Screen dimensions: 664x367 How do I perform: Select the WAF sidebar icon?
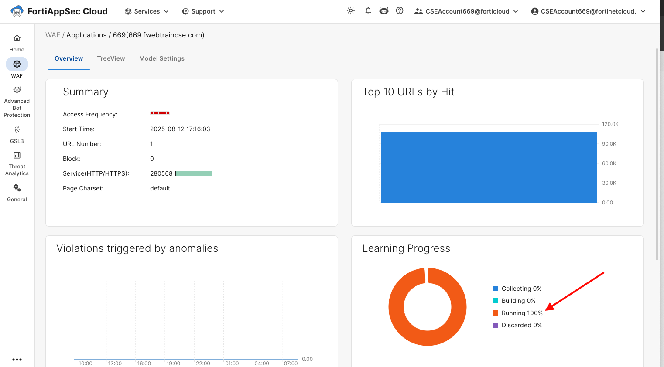pos(17,64)
